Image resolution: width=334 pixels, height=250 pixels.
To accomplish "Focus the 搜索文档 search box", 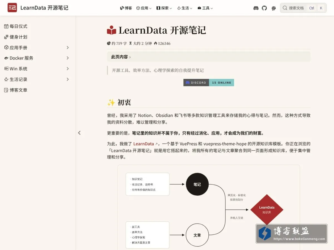I will click(x=303, y=8).
